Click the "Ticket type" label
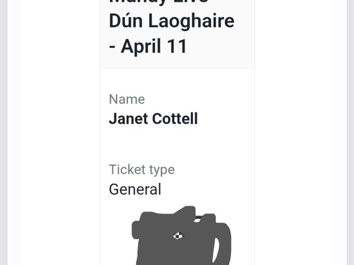This screenshot has height=265, width=354. pyautogui.click(x=142, y=170)
